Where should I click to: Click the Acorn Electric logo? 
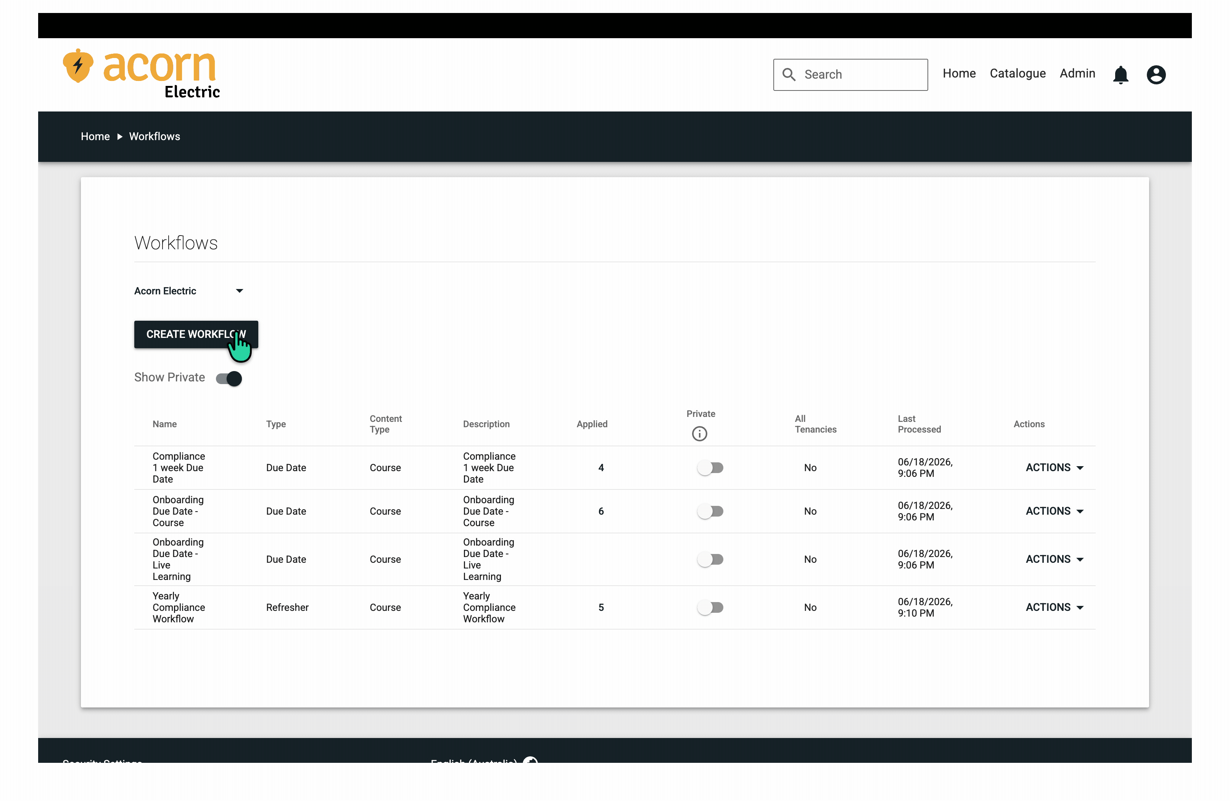(x=141, y=73)
